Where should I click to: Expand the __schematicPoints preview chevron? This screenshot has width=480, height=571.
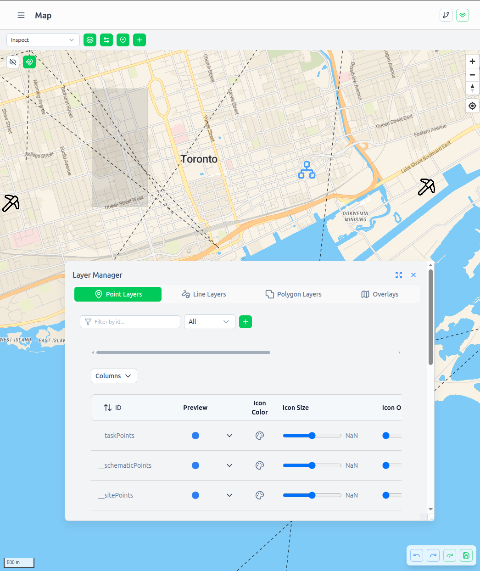229,465
